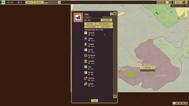Click the Make Donation button
189x106 pixels.
point(91,27)
